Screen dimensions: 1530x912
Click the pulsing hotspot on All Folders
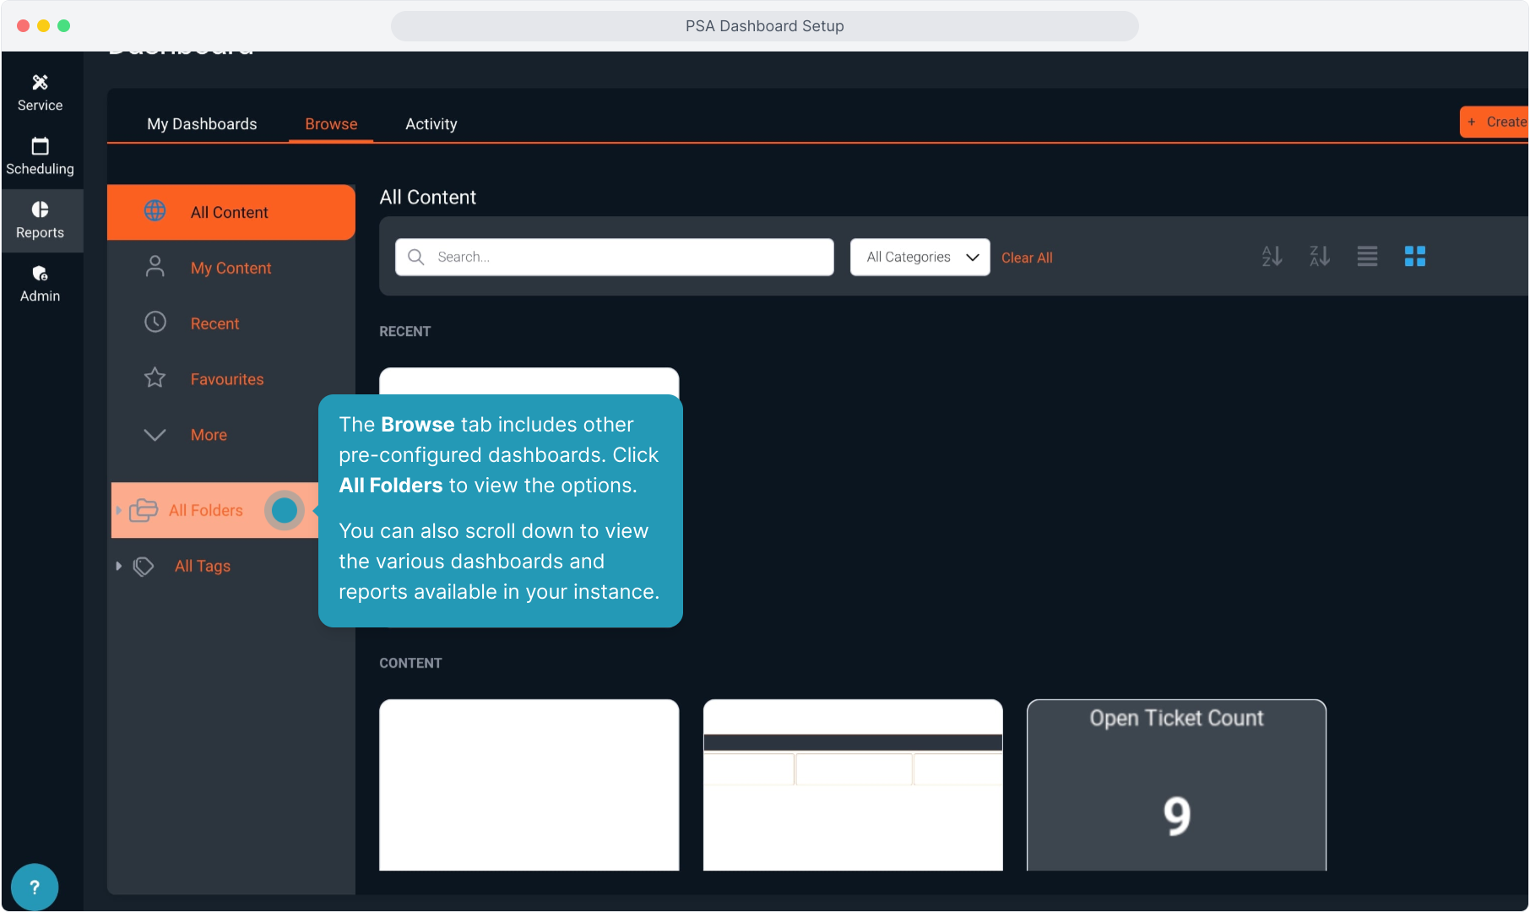click(285, 510)
